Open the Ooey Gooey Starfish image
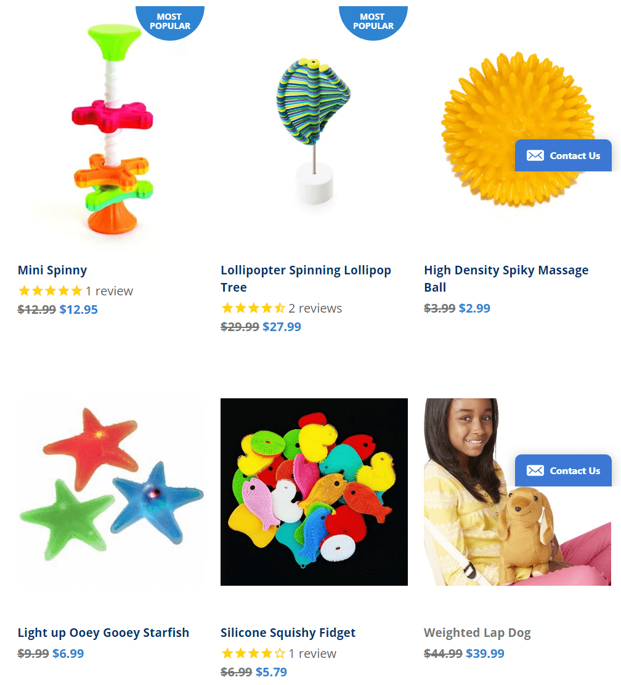Screen dimensions: 621x685 tap(111, 492)
